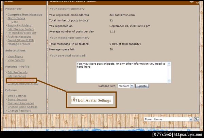Click the average posts value 1.11

tap(112, 31)
